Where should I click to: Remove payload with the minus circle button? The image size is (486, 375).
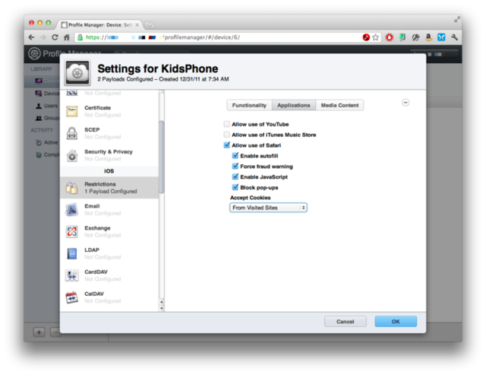[x=406, y=103]
